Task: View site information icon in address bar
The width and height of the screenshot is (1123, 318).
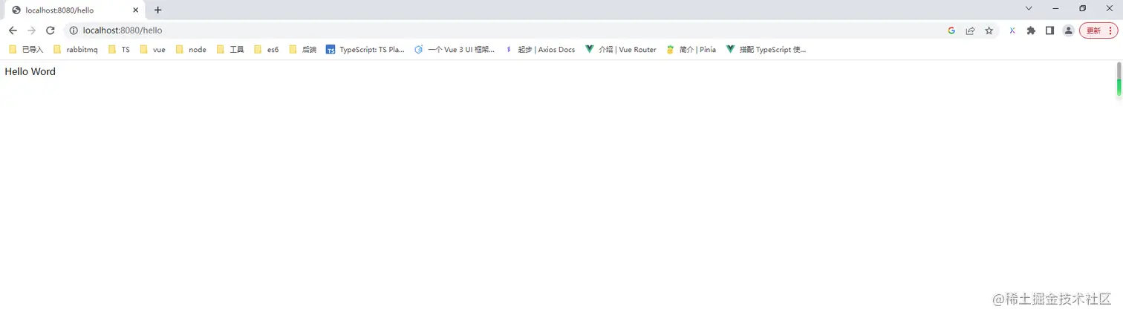Action: [x=74, y=30]
